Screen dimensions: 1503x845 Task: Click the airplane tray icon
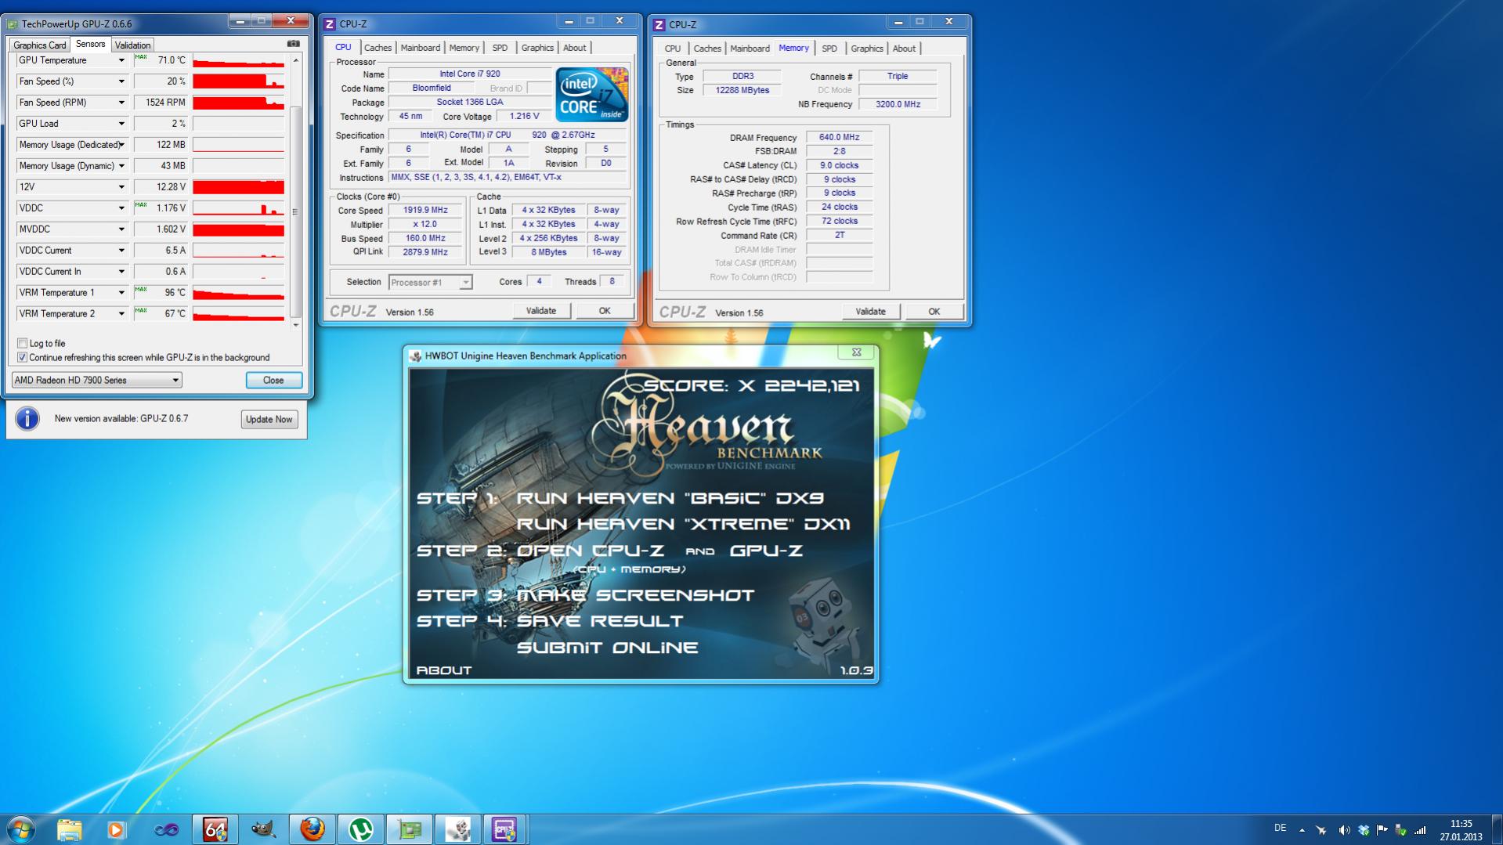[1321, 830]
